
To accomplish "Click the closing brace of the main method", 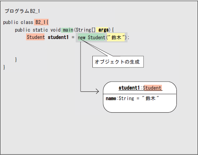I will [16, 59].
